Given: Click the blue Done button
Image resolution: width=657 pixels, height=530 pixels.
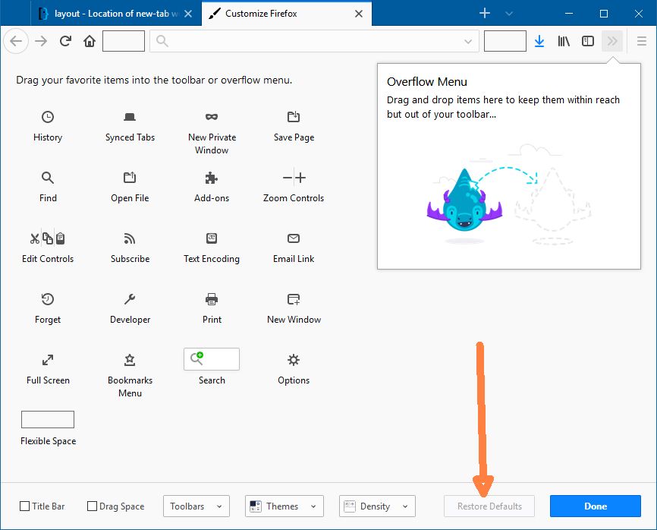Looking at the screenshot, I should click(x=596, y=506).
